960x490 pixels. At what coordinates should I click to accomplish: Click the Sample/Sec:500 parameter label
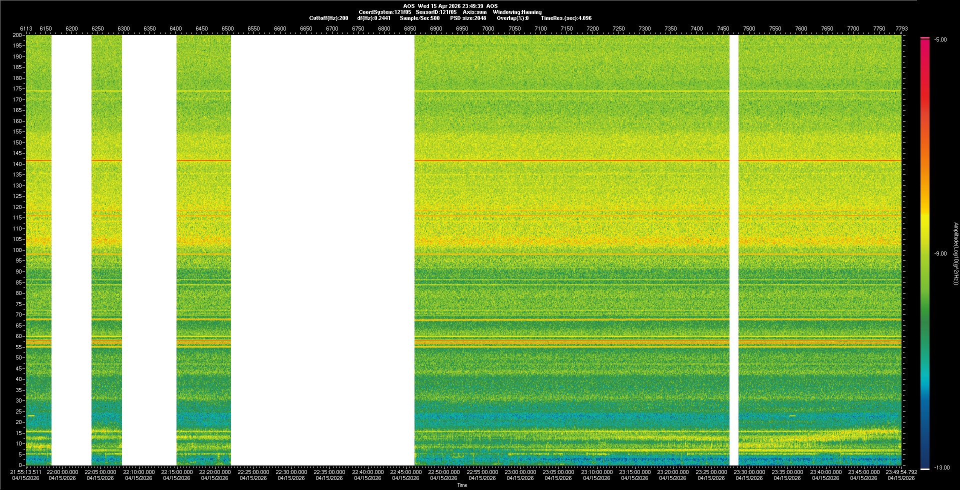click(x=419, y=18)
